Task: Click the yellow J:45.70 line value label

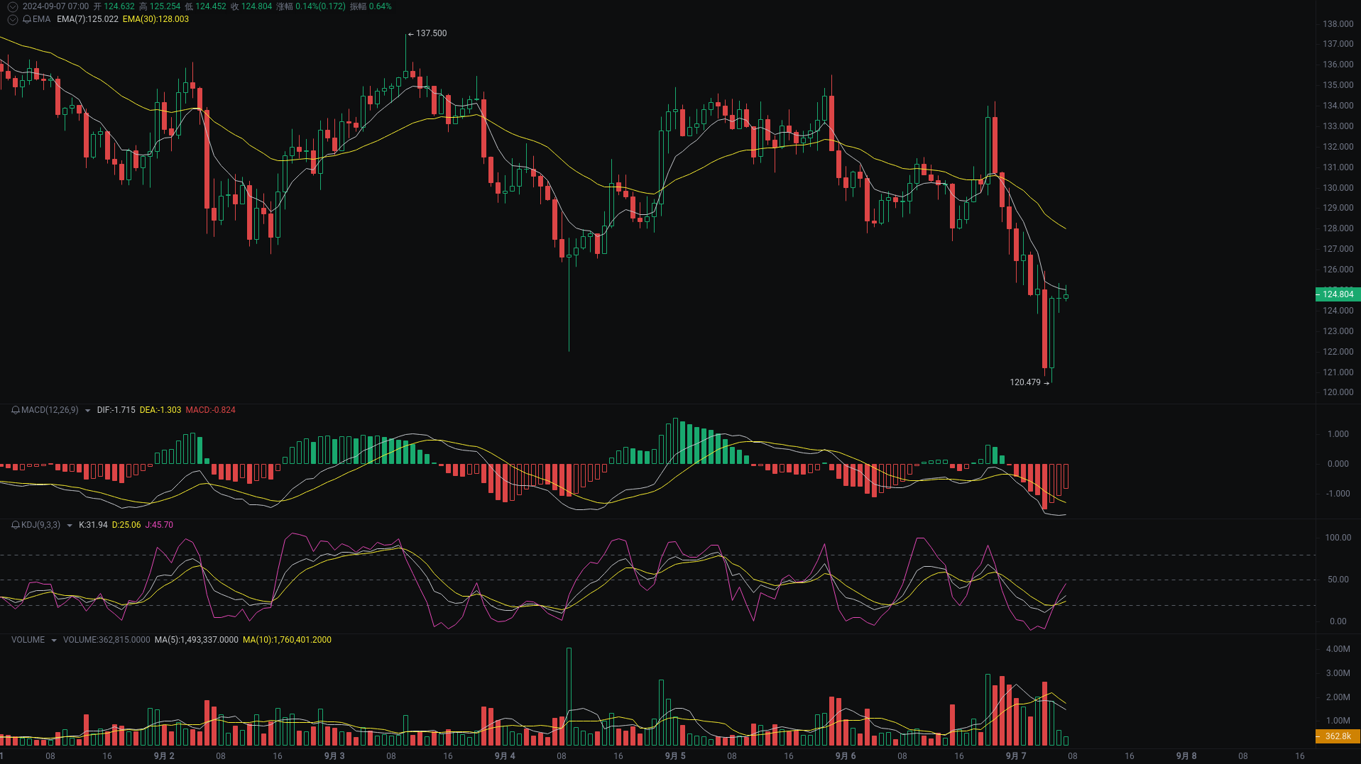Action: [x=159, y=525]
